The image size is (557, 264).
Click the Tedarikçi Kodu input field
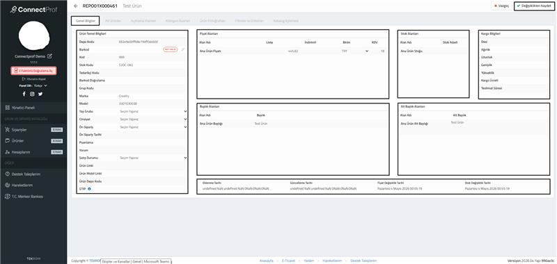coord(152,73)
